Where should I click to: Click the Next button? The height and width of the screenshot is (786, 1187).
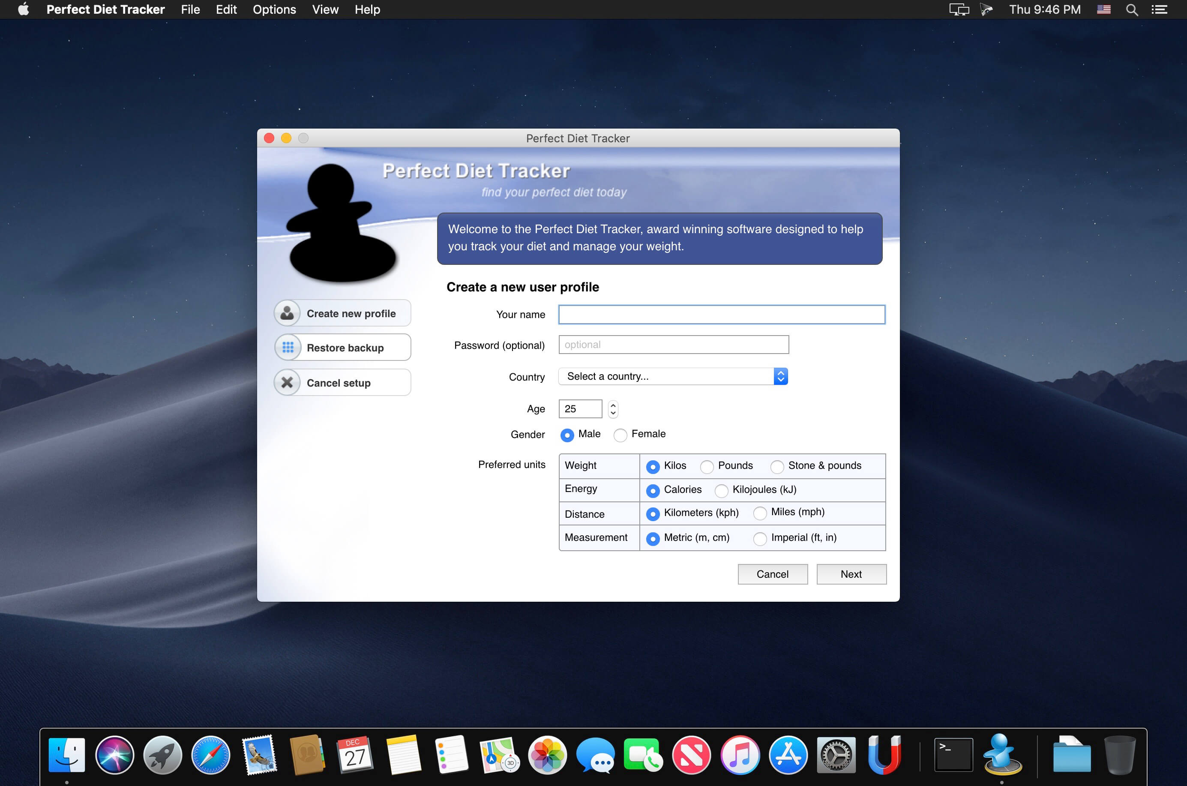click(851, 574)
